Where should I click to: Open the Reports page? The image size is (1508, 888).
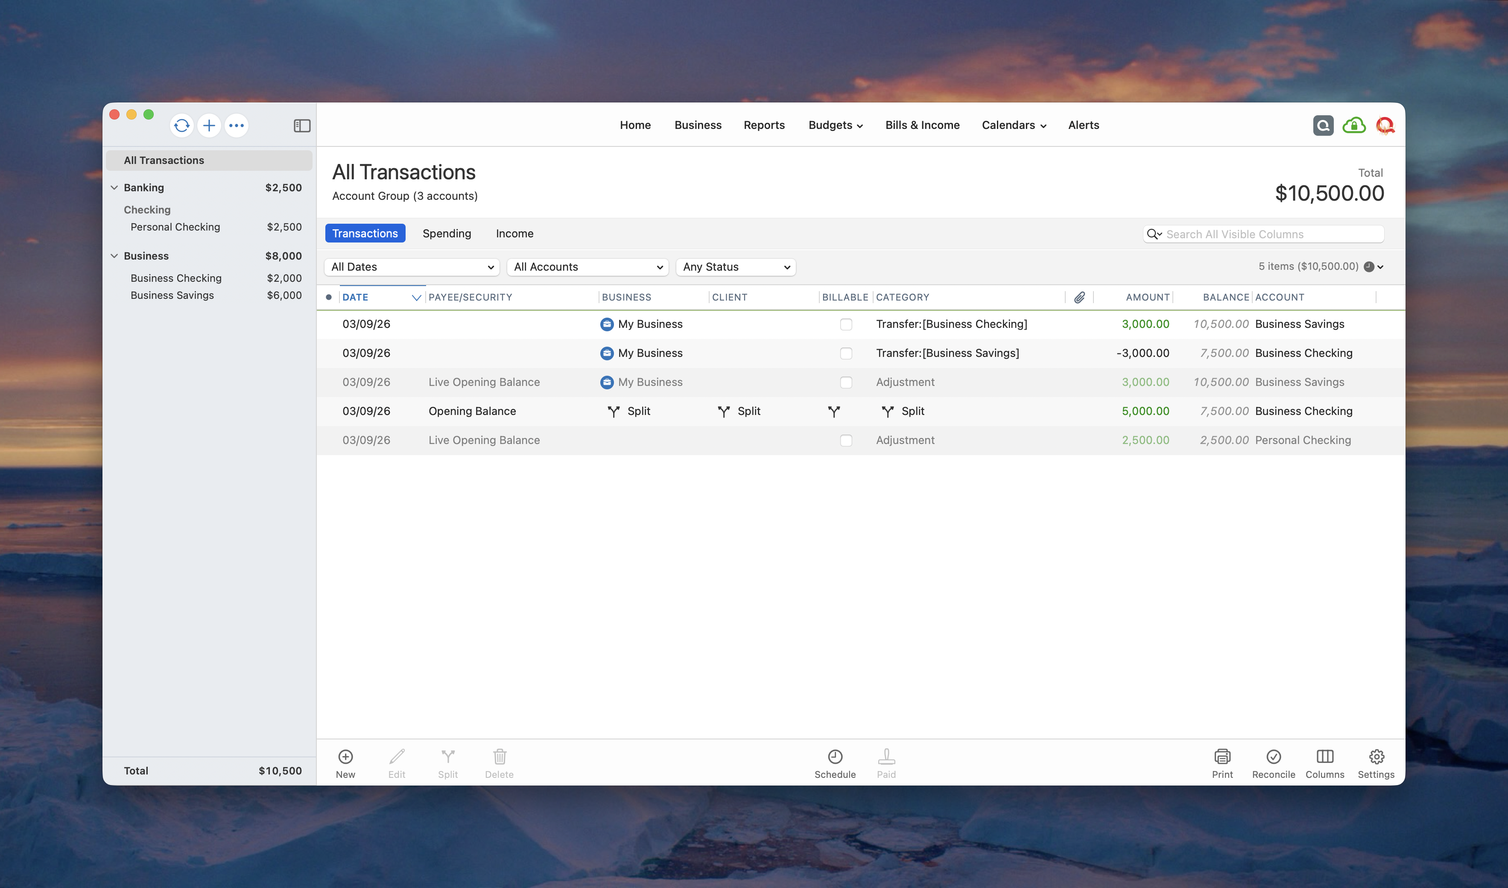[x=763, y=125]
